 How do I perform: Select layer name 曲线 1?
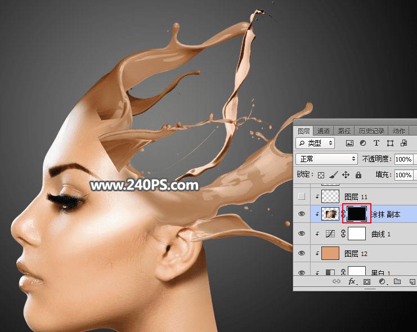pos(381,234)
